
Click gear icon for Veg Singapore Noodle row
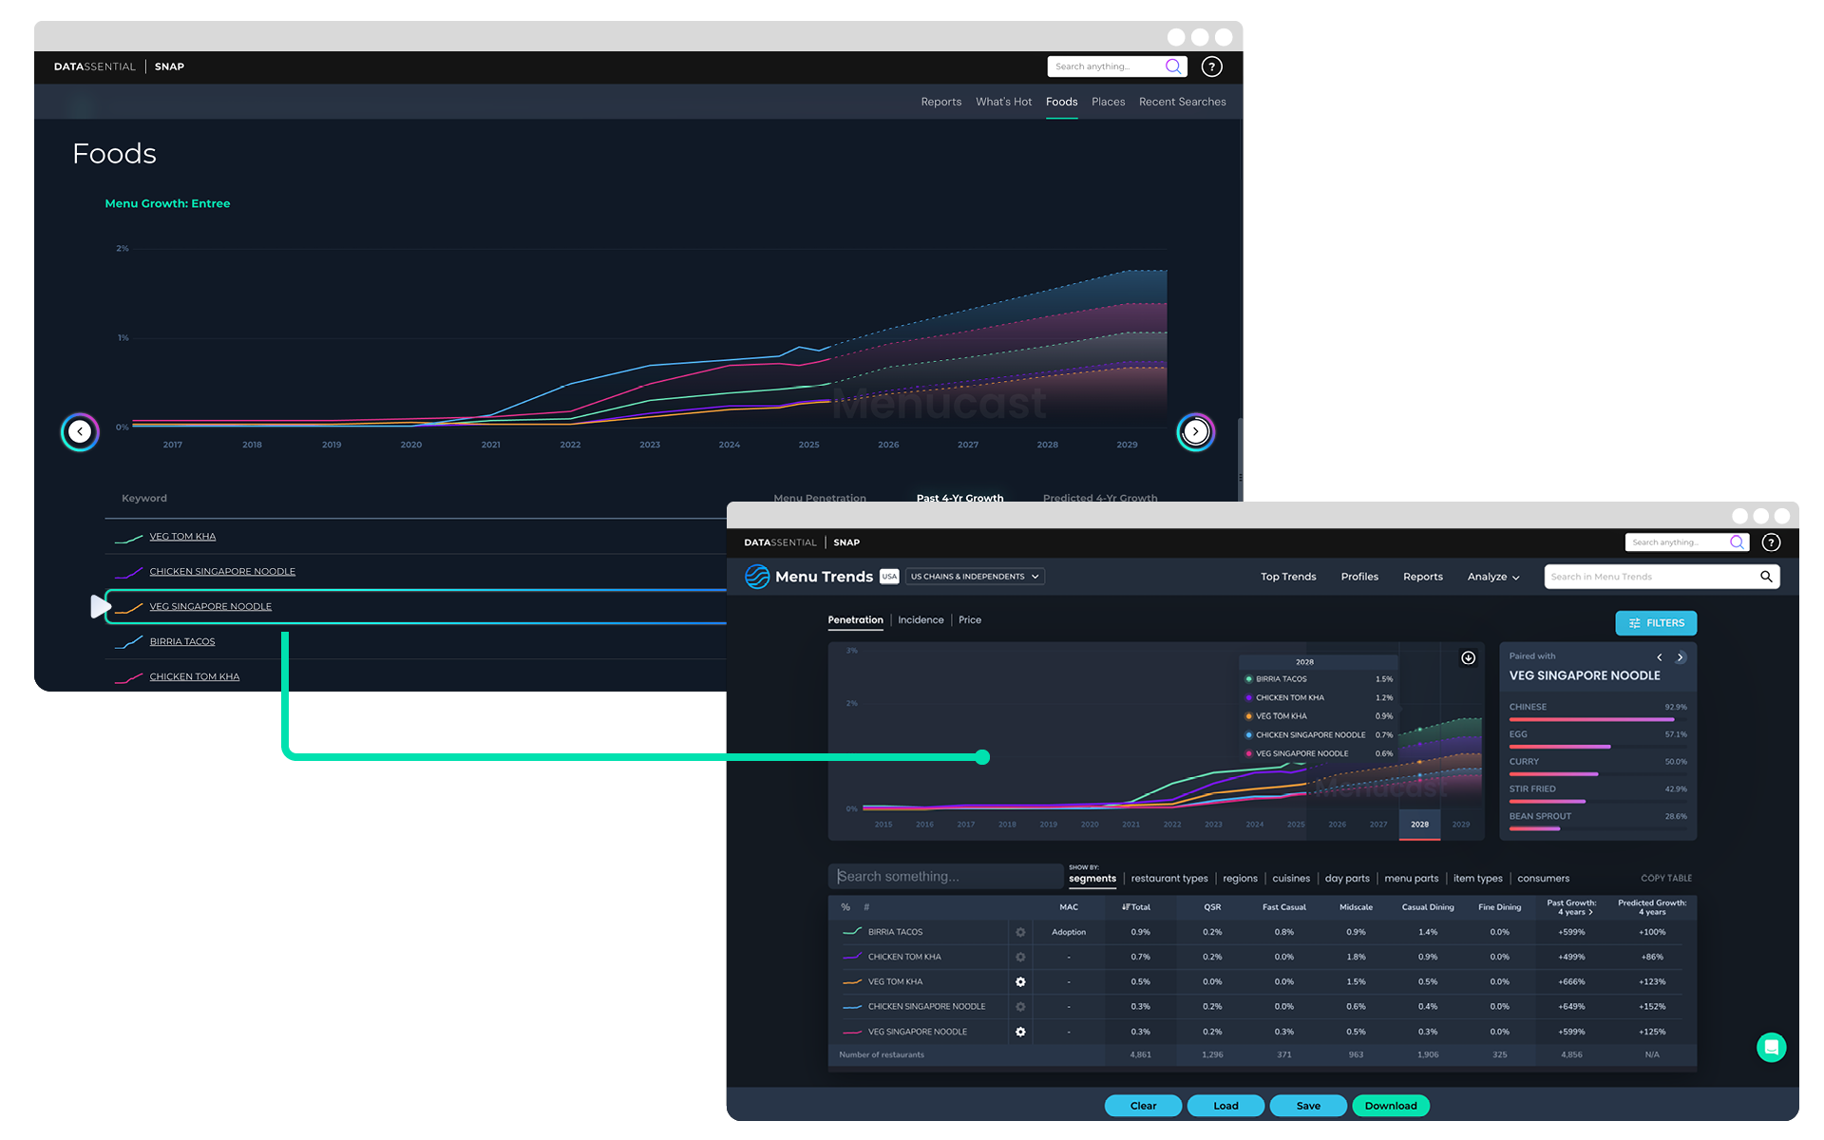tap(1020, 1032)
